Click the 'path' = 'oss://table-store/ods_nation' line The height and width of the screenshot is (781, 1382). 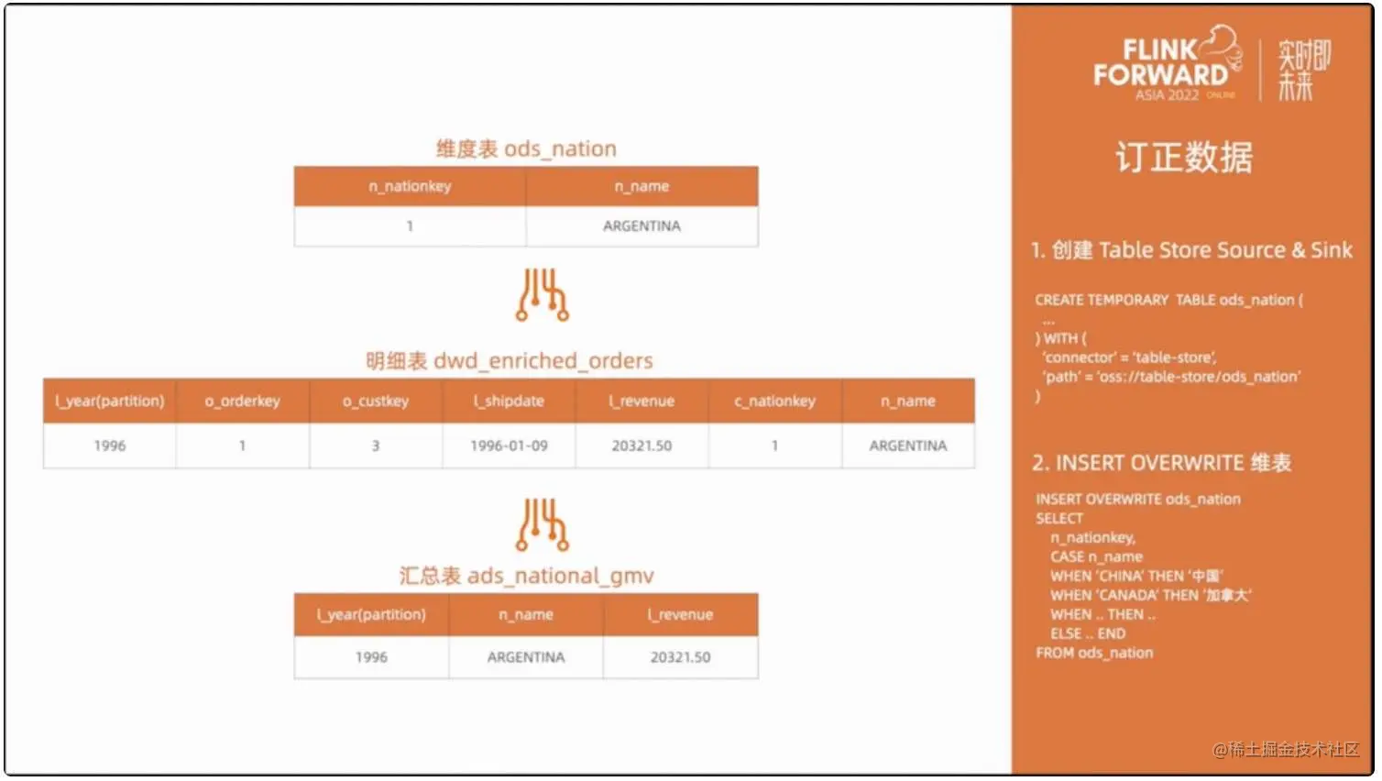[x=1171, y=377]
